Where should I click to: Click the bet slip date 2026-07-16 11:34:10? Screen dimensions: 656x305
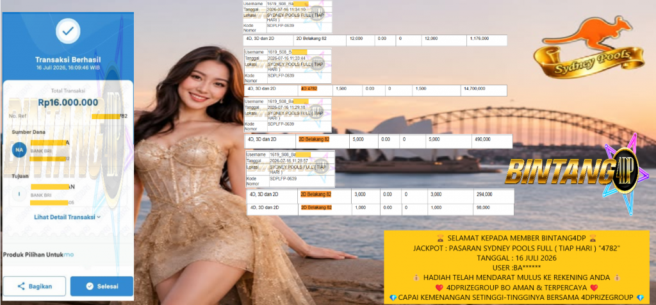(x=287, y=9)
